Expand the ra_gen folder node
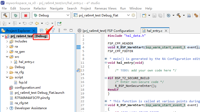Image resolution: width=200 pixels, height=112 pixels. tap(7, 52)
